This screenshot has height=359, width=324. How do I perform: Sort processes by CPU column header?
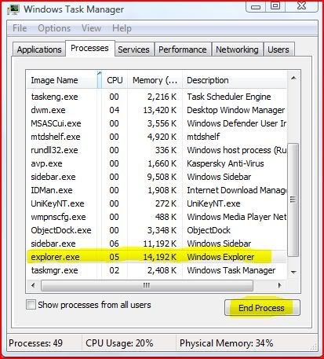click(x=115, y=80)
